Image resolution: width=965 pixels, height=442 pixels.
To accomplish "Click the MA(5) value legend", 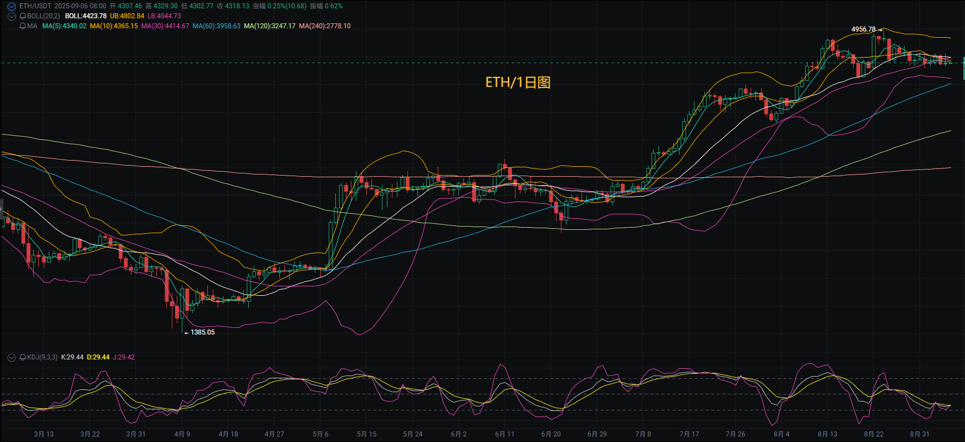I will click(64, 26).
